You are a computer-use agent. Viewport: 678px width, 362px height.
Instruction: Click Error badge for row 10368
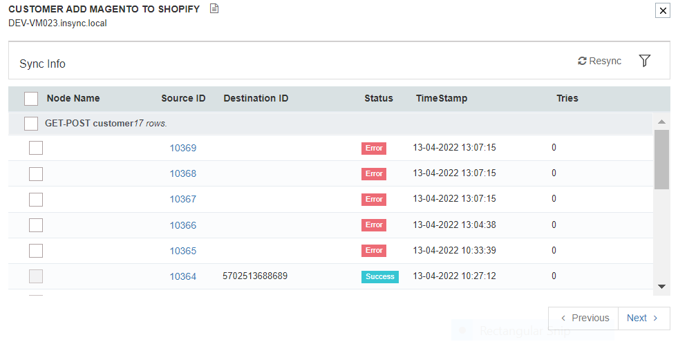click(374, 173)
